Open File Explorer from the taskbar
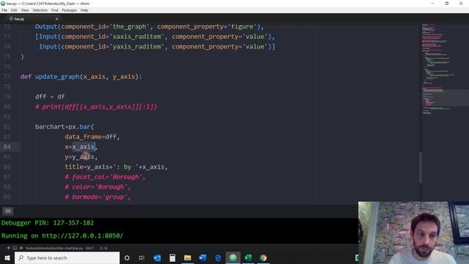The height and width of the screenshot is (264, 469). point(188,257)
